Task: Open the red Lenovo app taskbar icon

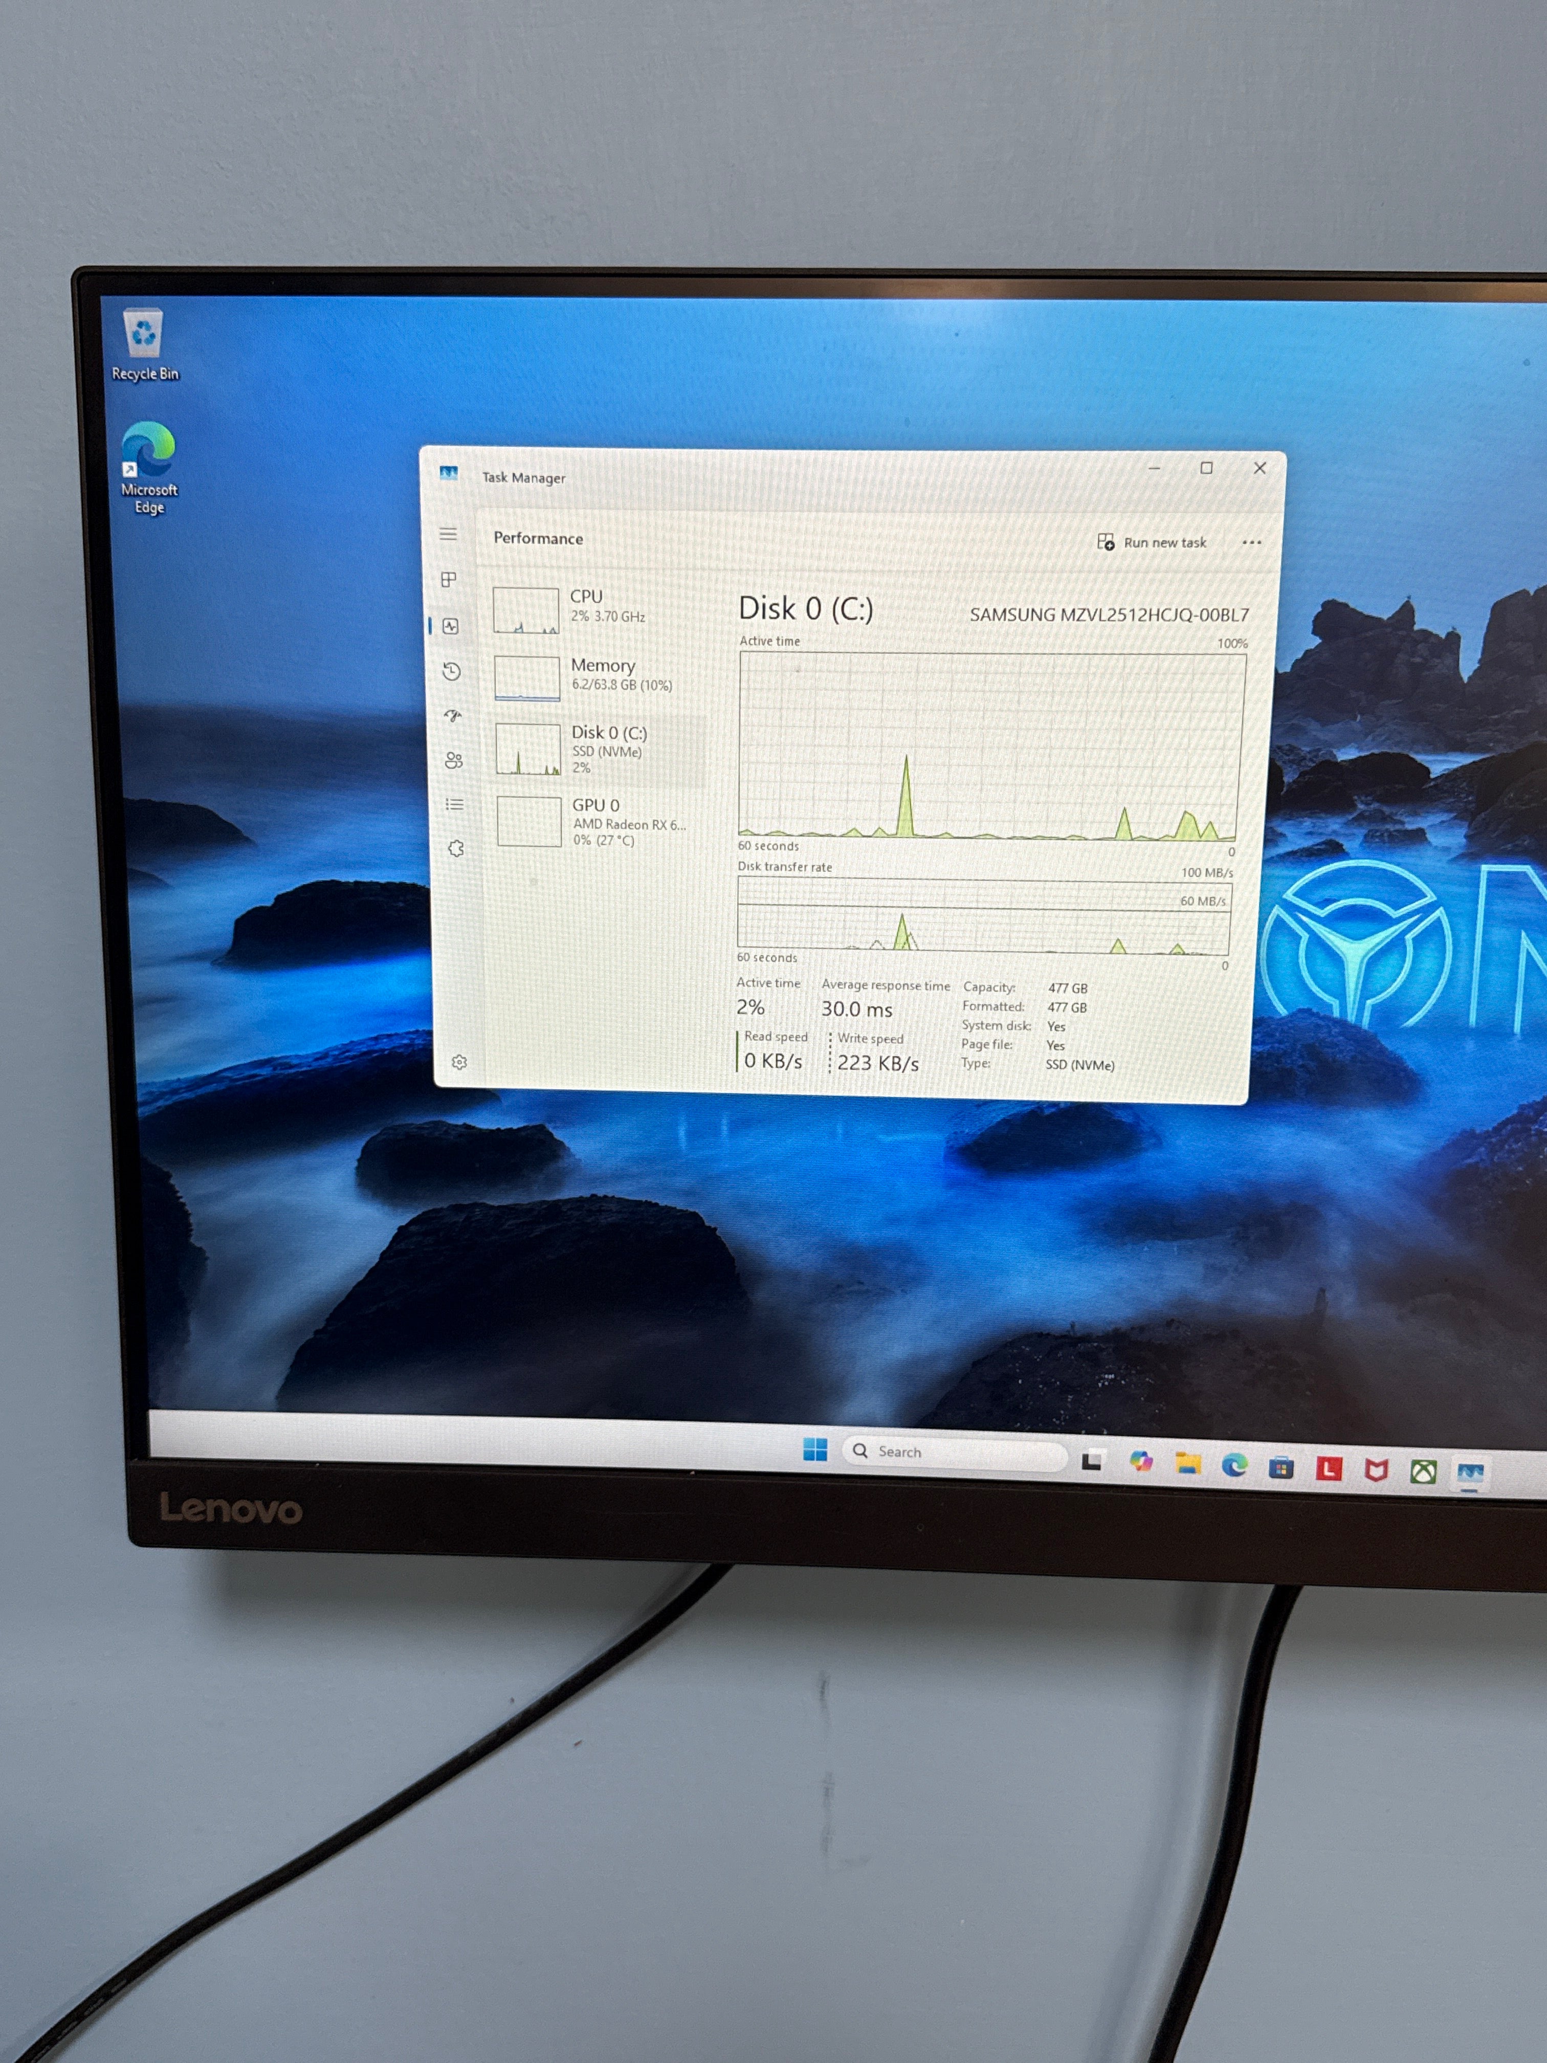Action: [x=1329, y=1469]
